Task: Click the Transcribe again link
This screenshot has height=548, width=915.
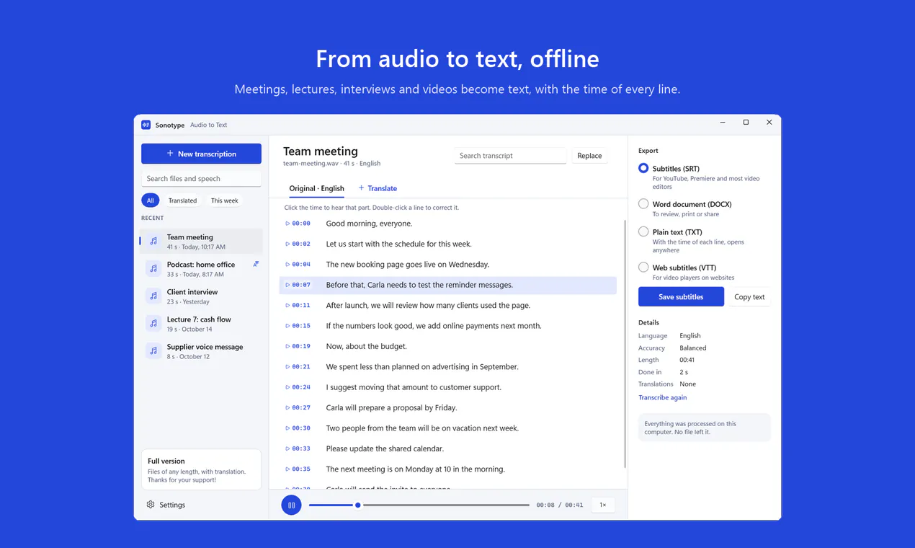Action: (662, 397)
